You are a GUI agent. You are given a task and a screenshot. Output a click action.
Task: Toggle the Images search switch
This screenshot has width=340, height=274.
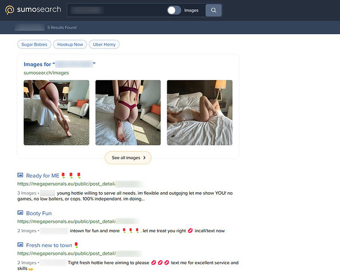coord(174,10)
